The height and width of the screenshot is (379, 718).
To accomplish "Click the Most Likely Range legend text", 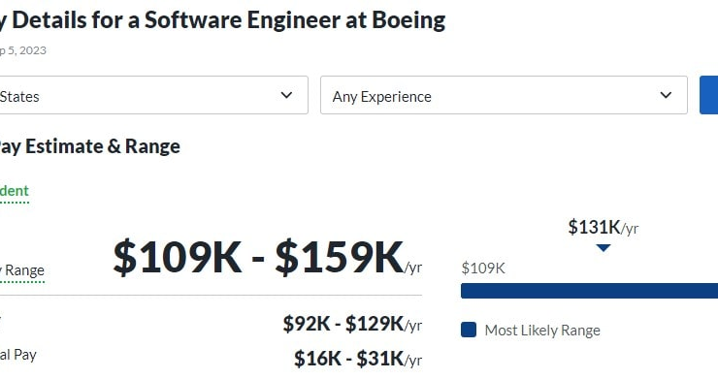I will [542, 330].
